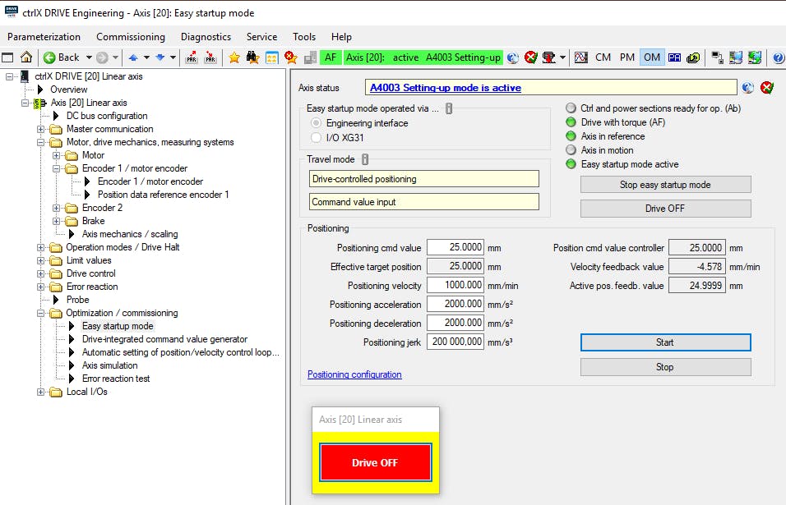The width and height of the screenshot is (786, 505).
Task: Click the yellow key lock icon
Action: 693,57
